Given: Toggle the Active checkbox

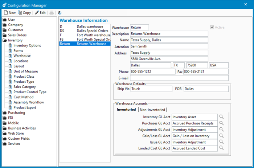Looking at the screenshot, I should click(212, 27).
